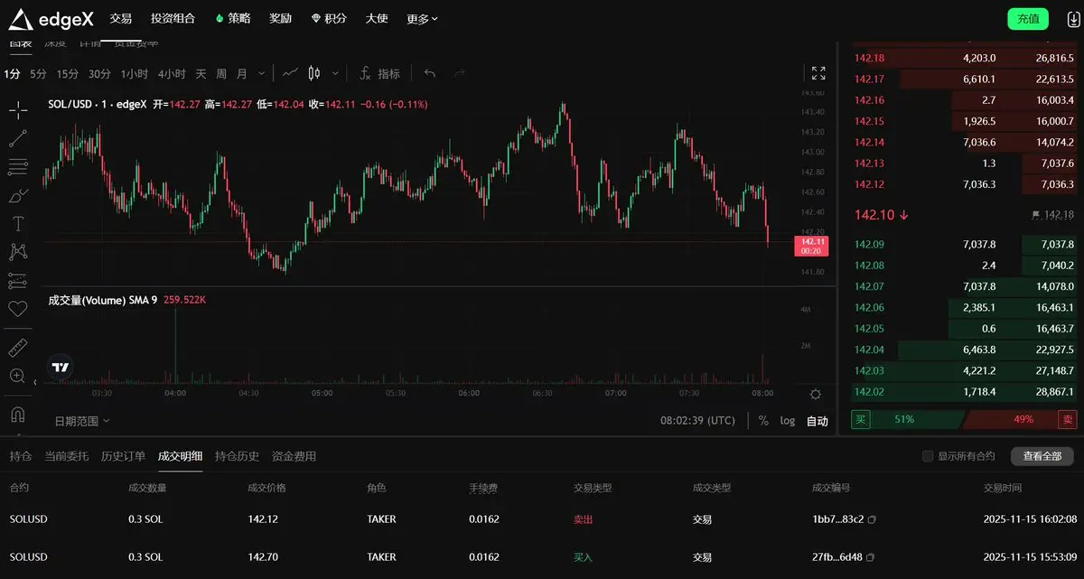Redo the chart action
1084x579 pixels.
(459, 73)
